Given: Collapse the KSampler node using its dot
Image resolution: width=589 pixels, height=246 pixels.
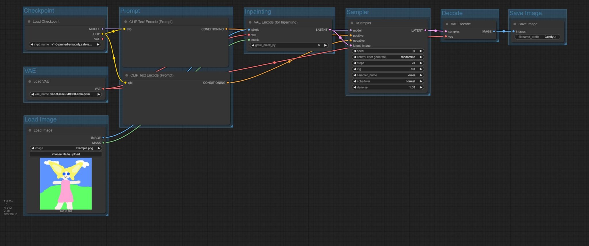Looking at the screenshot, I should point(352,23).
